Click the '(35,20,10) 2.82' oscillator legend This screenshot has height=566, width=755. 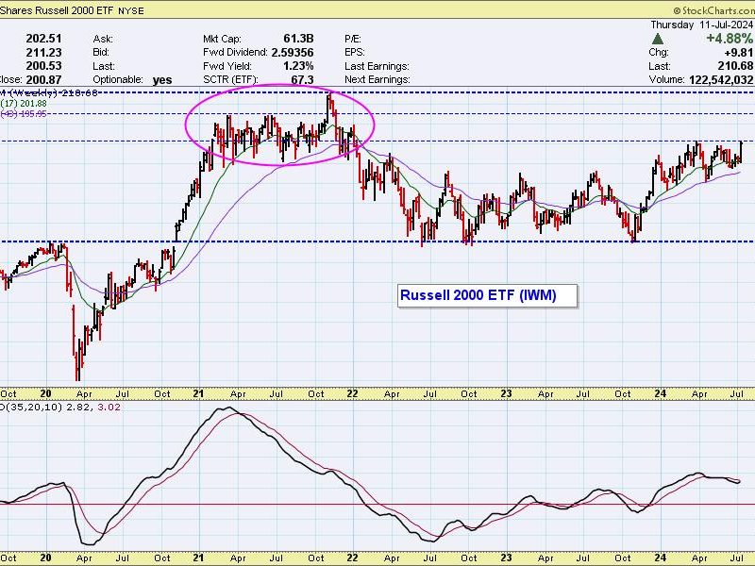[x=47, y=408]
